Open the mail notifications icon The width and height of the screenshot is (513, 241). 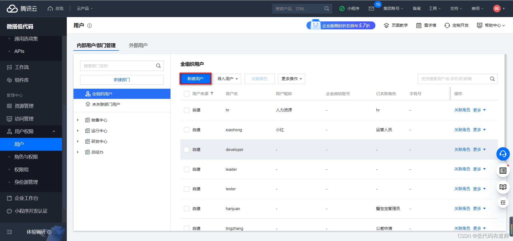[371, 9]
